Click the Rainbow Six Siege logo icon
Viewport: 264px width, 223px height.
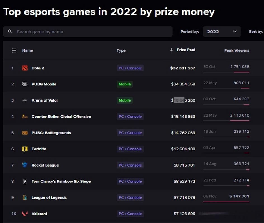pos(25,181)
